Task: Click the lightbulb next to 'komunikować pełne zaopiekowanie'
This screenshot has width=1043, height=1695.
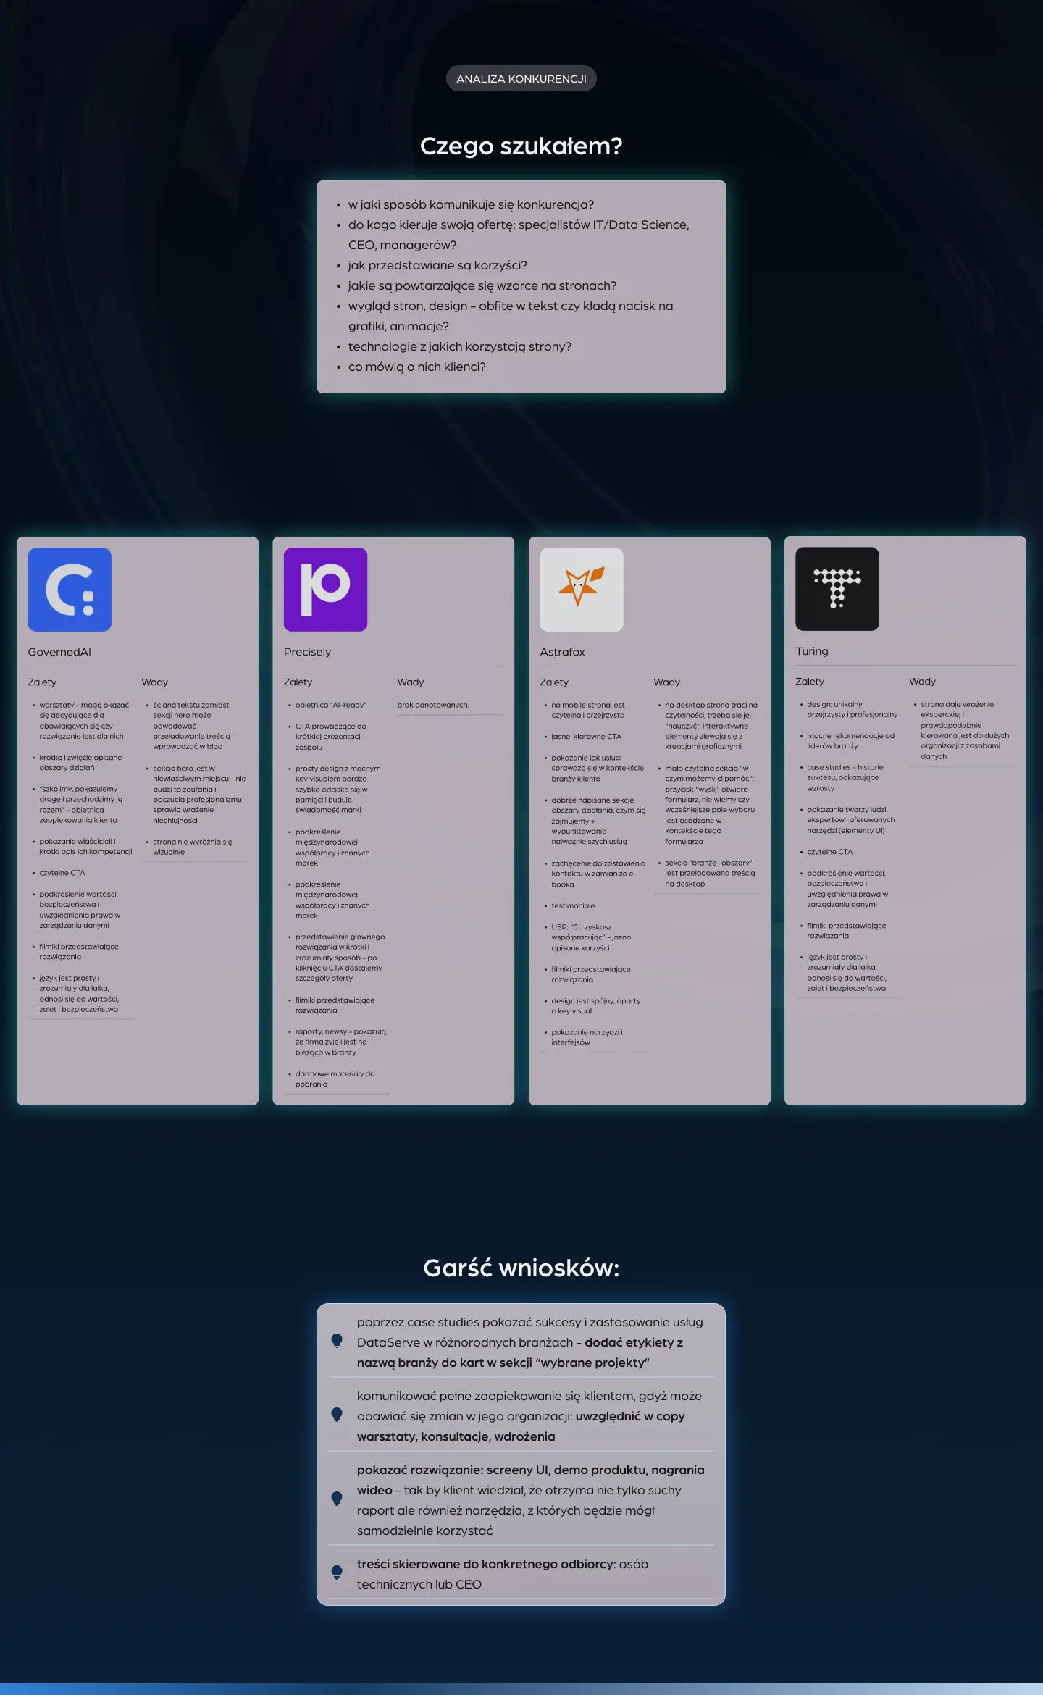Action: (x=337, y=1415)
